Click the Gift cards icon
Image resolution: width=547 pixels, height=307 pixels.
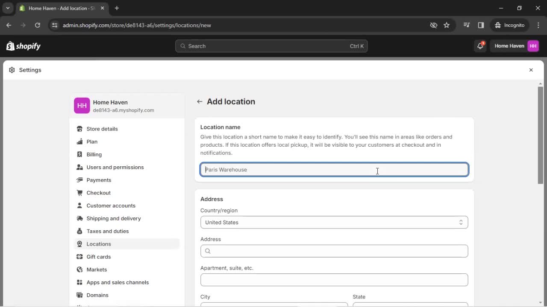[79, 257]
